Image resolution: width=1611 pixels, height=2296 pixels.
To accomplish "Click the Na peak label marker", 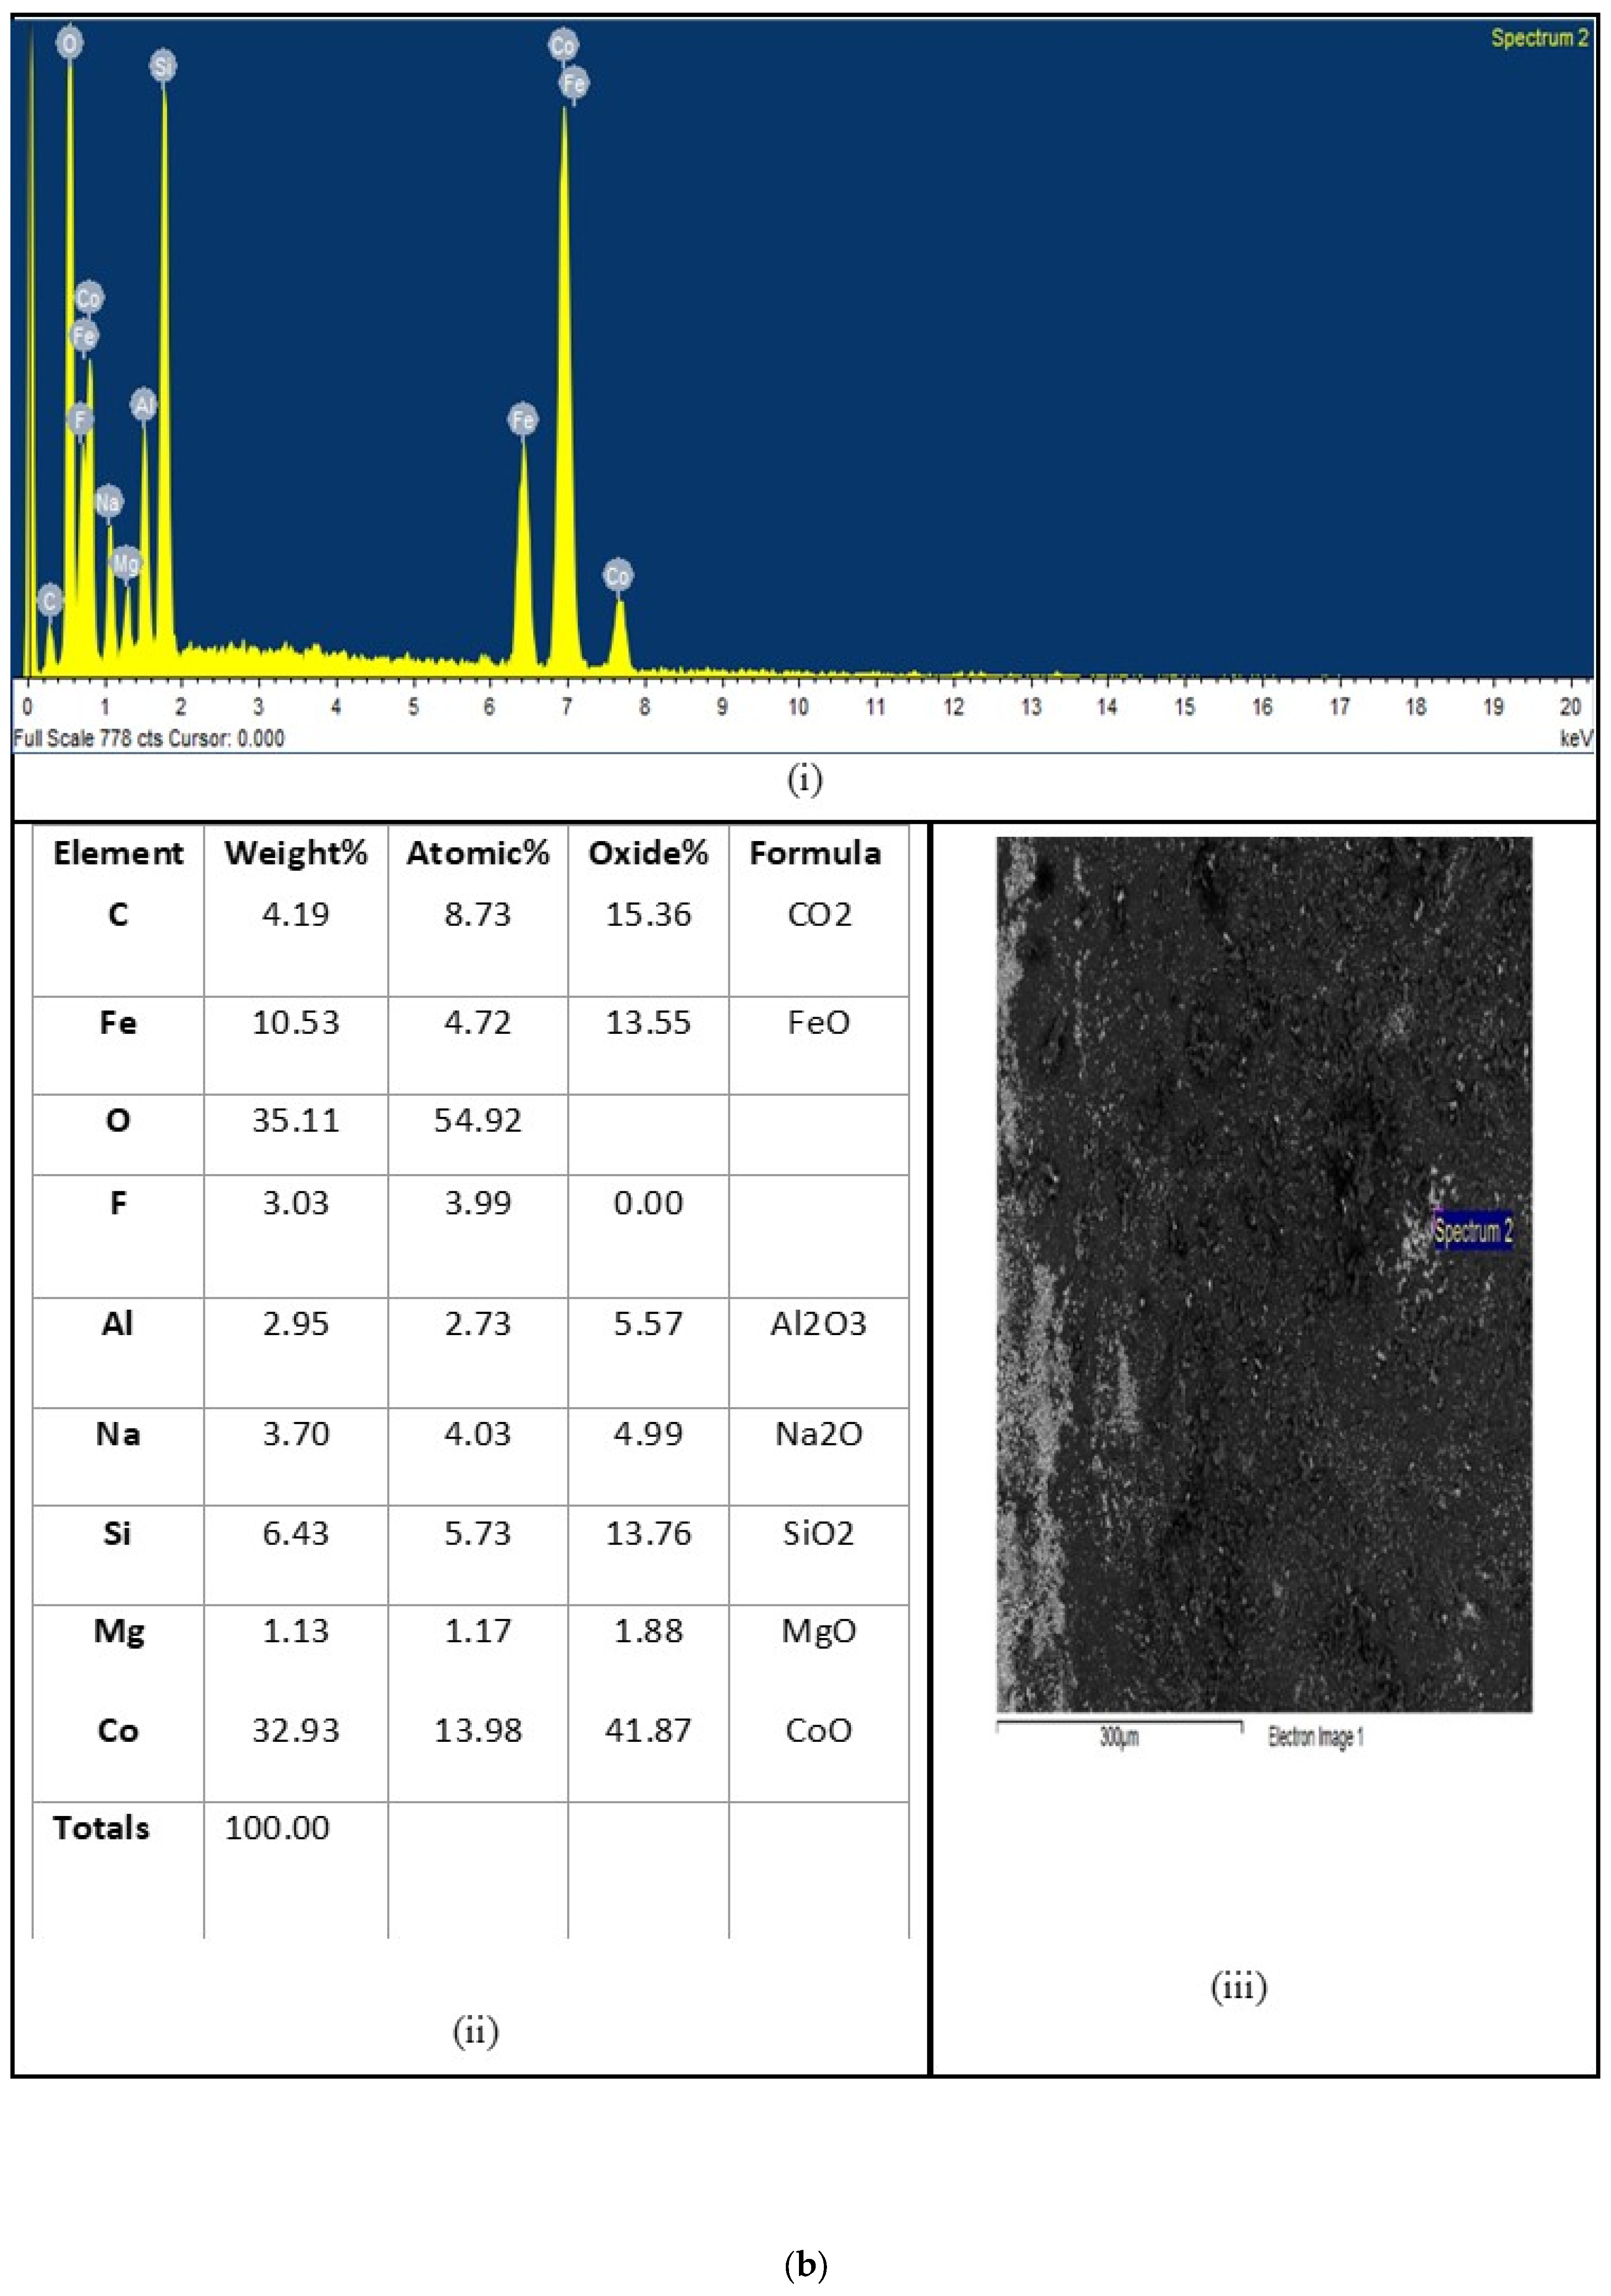I will (108, 502).
